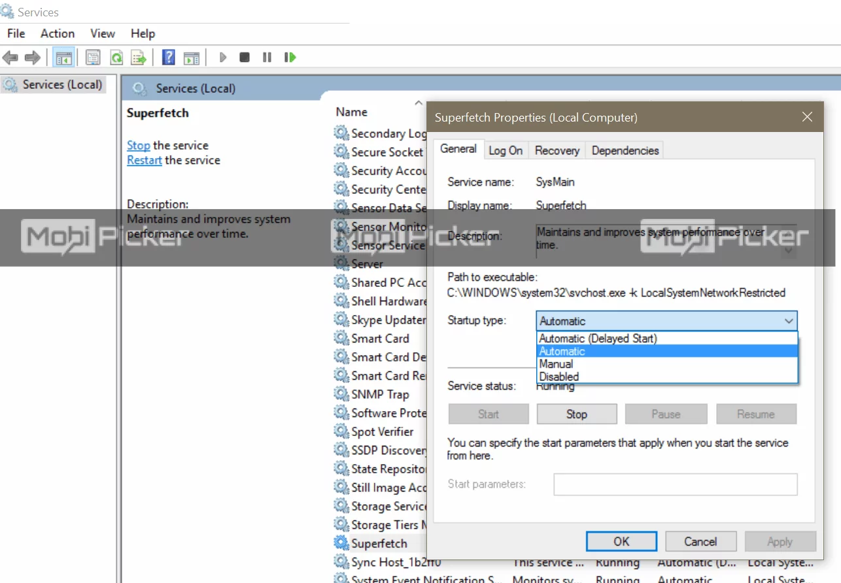Click the Resume button in the Superfetch dialog
Viewport: 841px width, 583px height.
756,414
